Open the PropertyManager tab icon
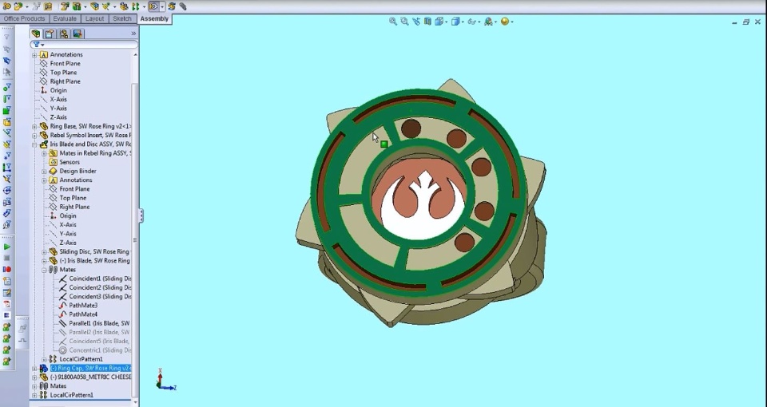This screenshot has height=407, width=767. [x=50, y=34]
